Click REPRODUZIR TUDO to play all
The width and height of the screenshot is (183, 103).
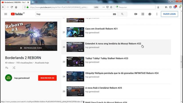pyautogui.click(x=31, y=48)
